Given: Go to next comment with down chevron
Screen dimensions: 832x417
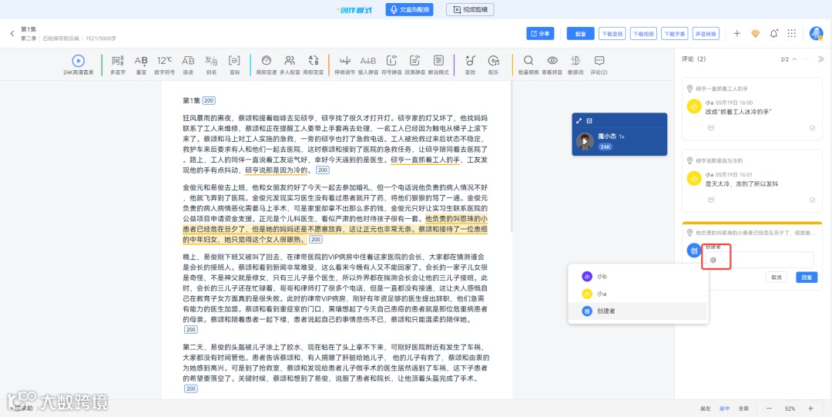Looking at the screenshot, I should tap(806, 59).
